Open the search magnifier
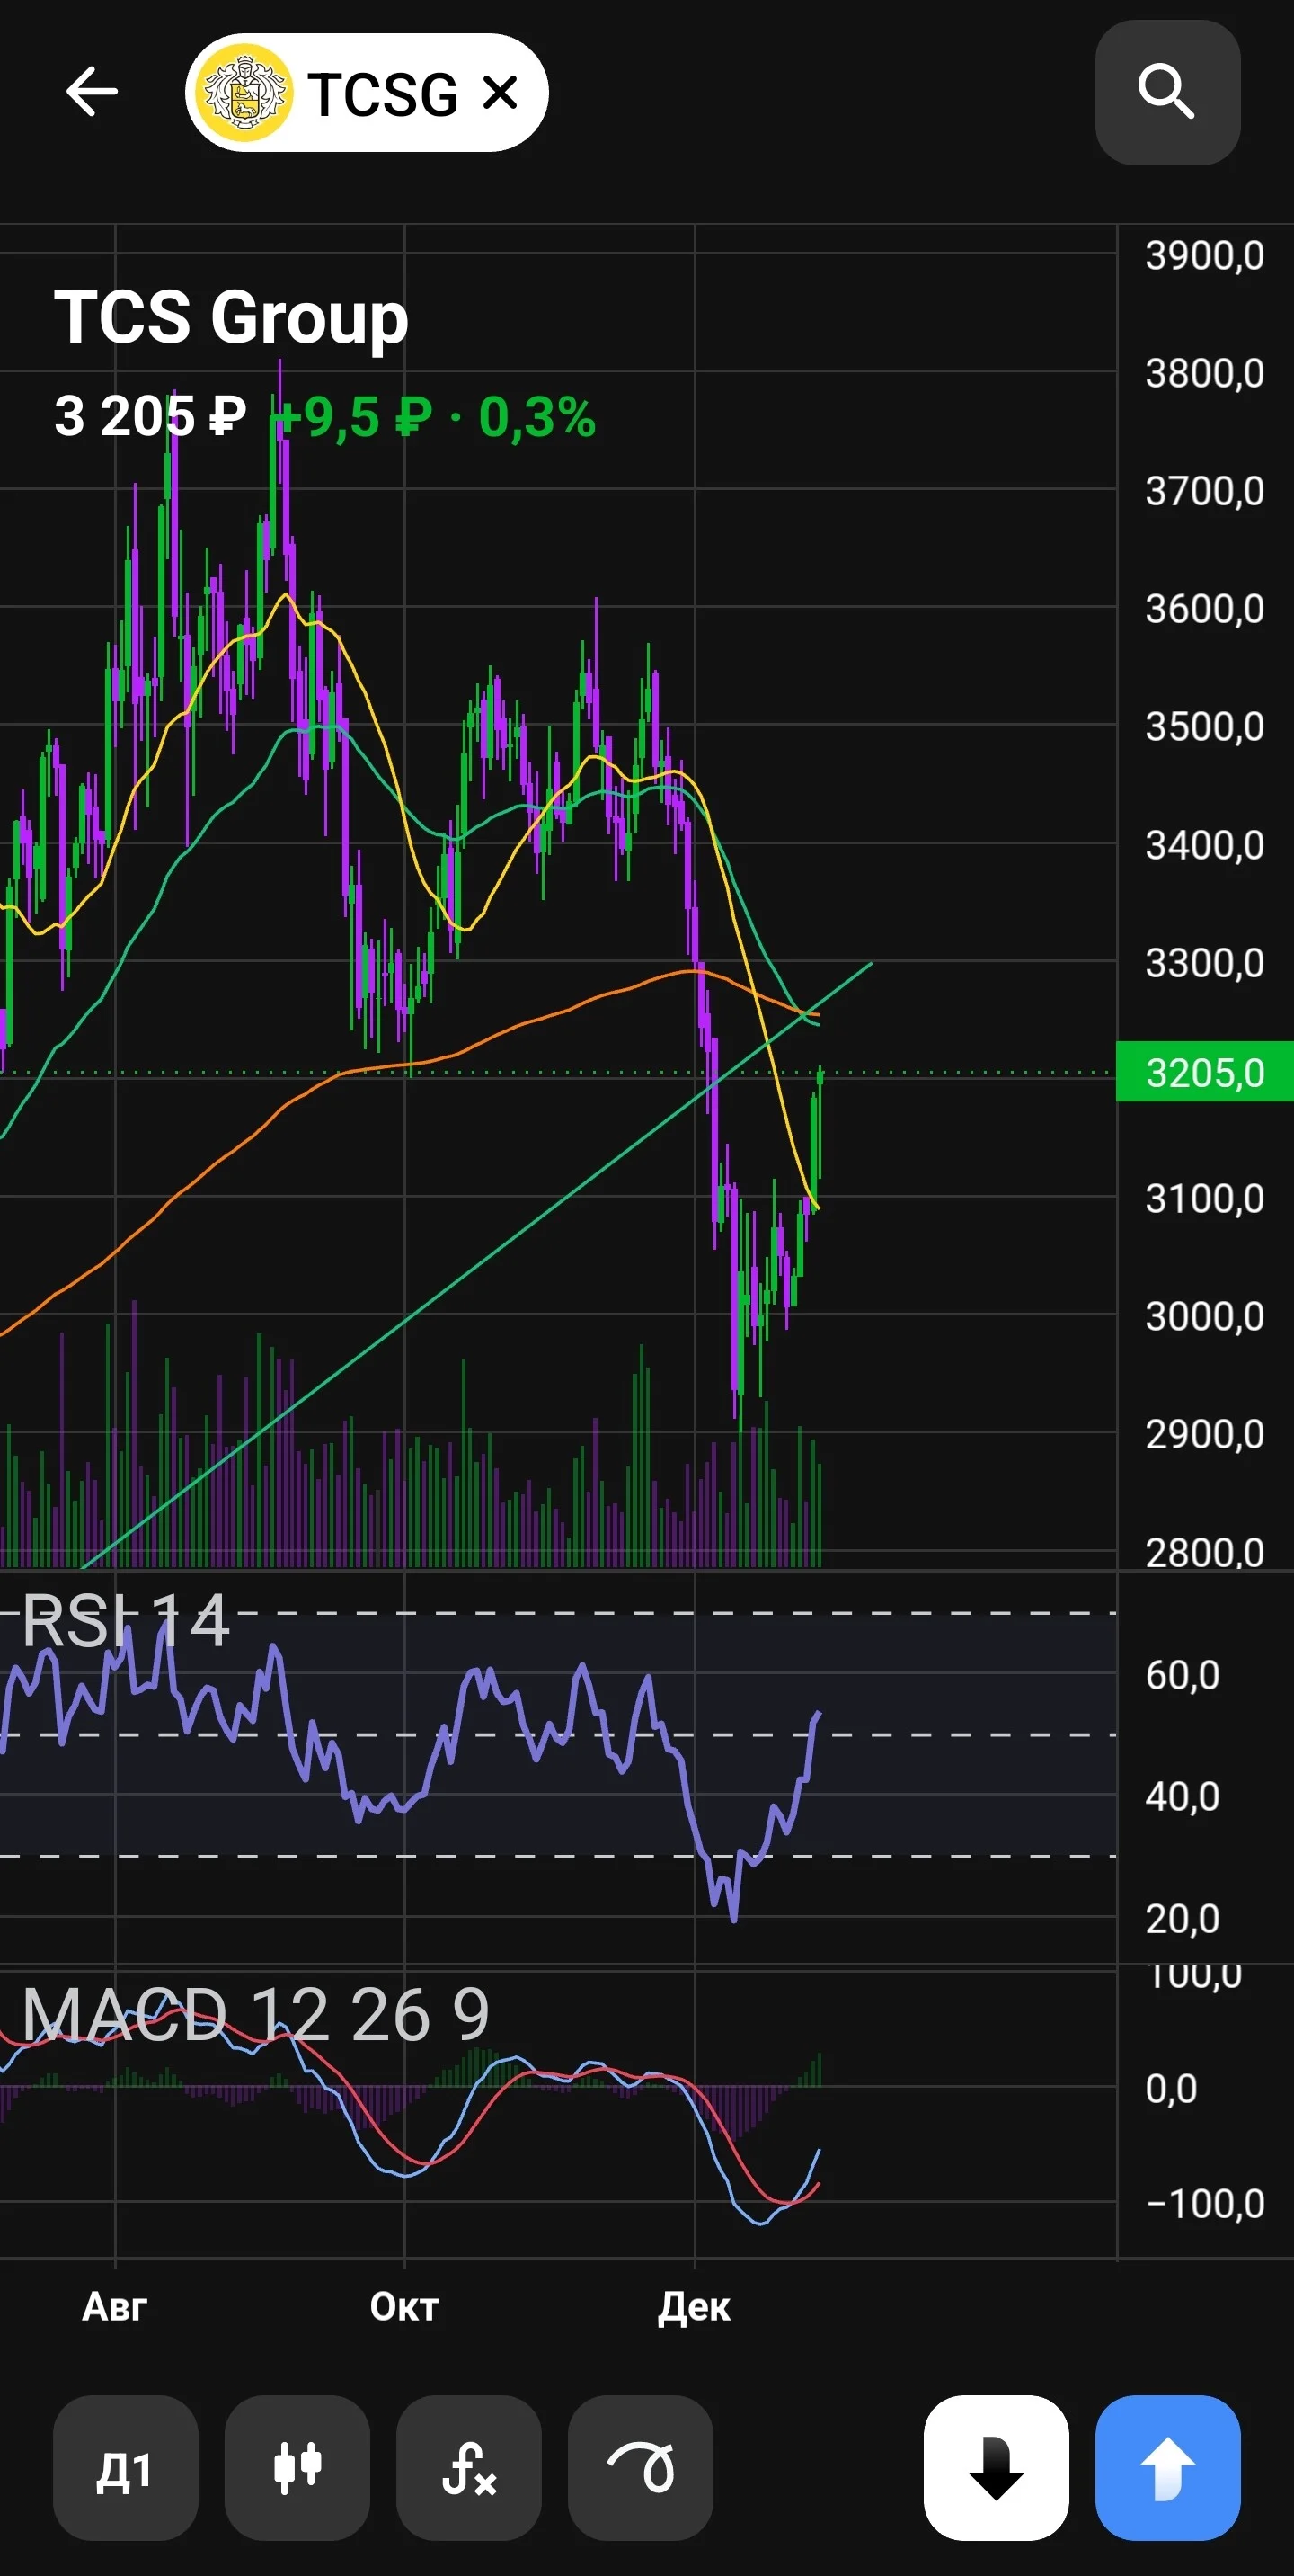Image resolution: width=1294 pixels, height=2576 pixels. [1167, 92]
